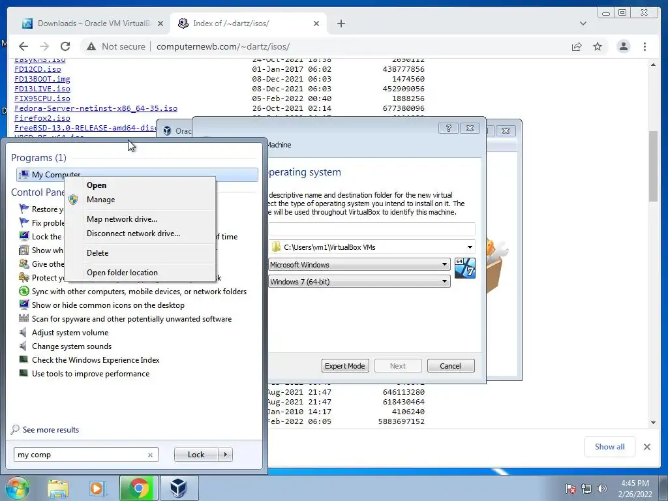Select the Index of /~dartz/isos/ tab
The image size is (668, 501).
(248, 23)
